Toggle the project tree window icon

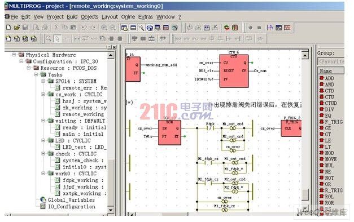tap(124, 28)
